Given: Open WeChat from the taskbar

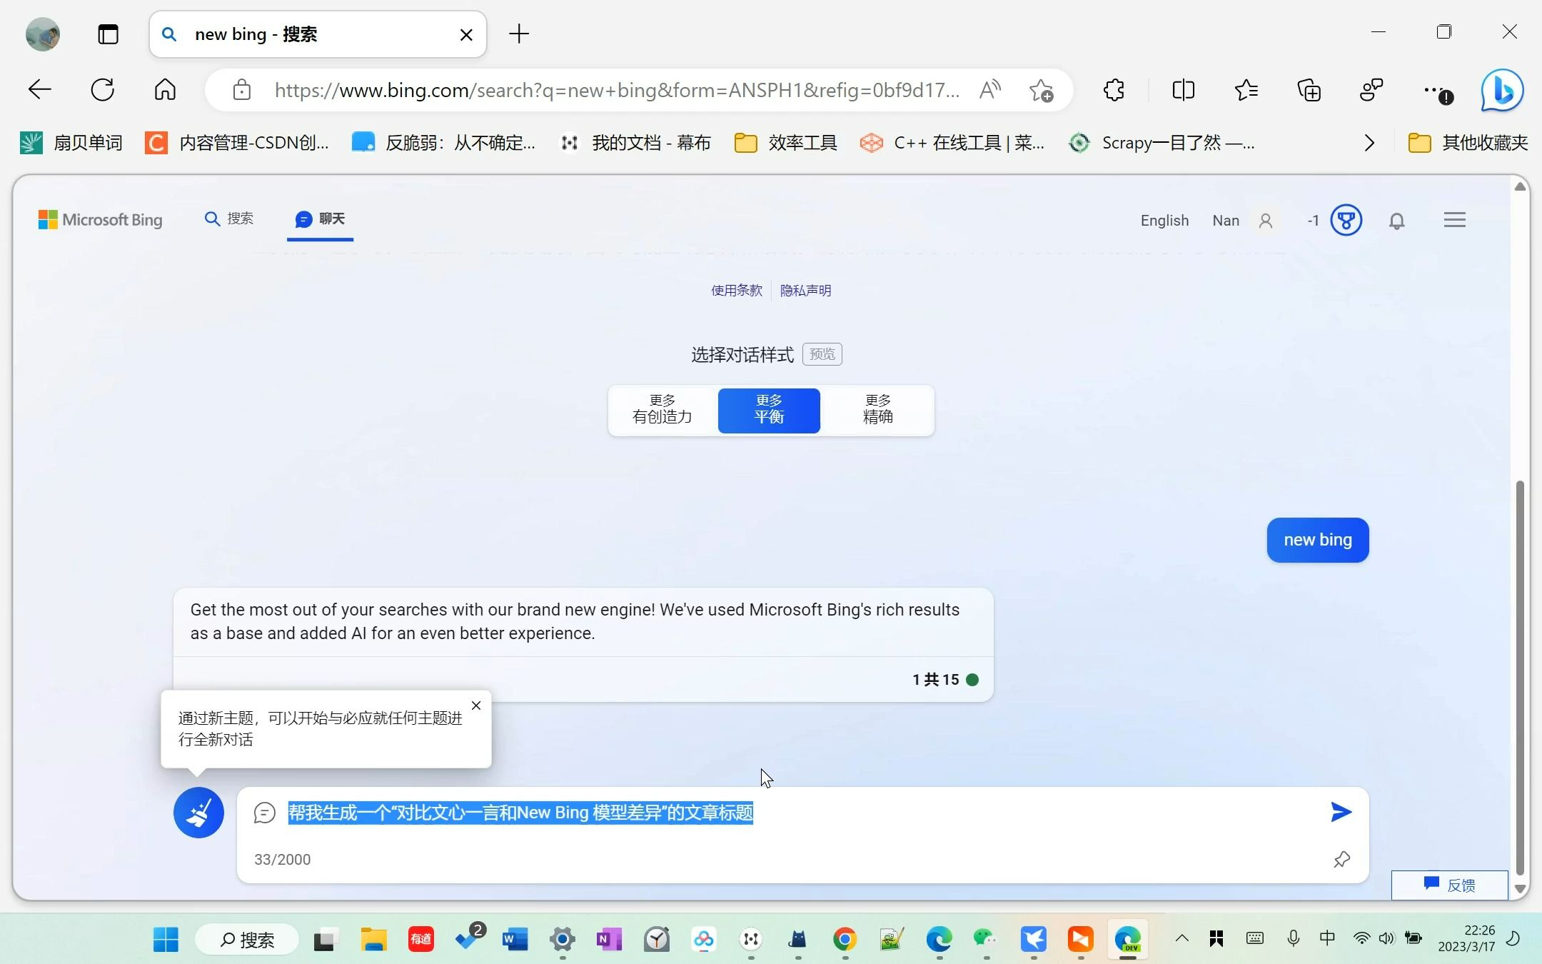Looking at the screenshot, I should coord(985,939).
